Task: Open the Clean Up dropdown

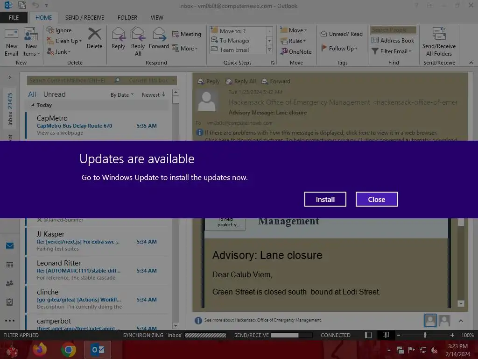Action: (x=64, y=41)
